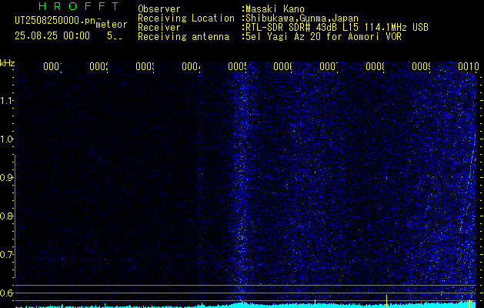This screenshot has width=484, height=308.
Task: Click the kHz axis unit label
Action: [x=7, y=64]
